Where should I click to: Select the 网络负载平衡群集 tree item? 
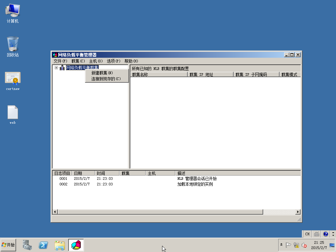82,68
